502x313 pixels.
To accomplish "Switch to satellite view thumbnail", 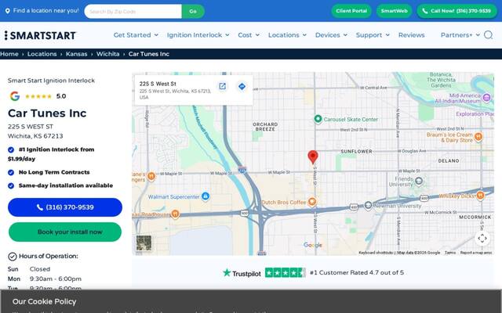I will (x=144, y=243).
